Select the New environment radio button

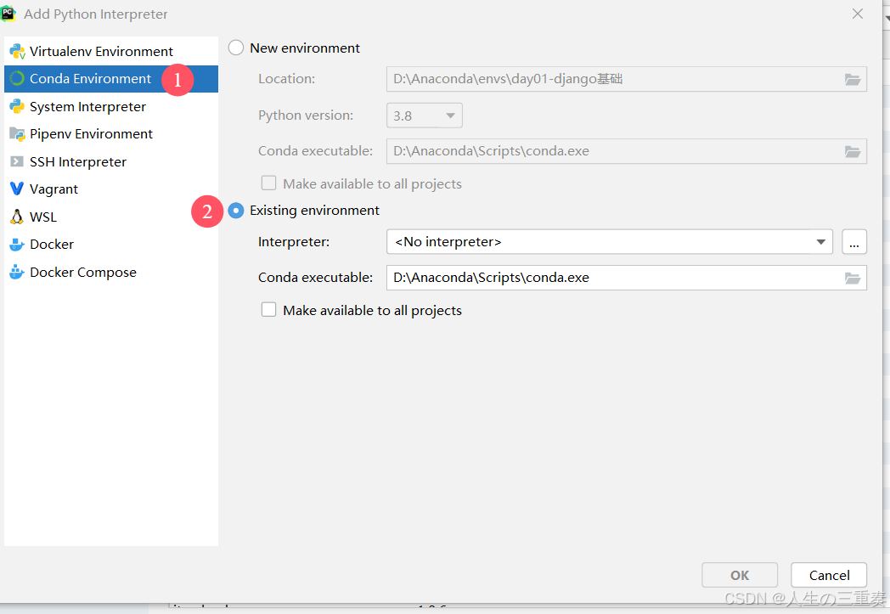(236, 48)
